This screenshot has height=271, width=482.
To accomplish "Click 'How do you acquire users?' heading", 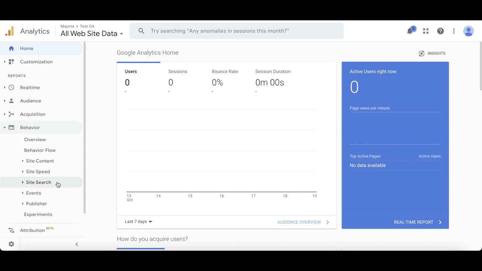I will point(152,239).
